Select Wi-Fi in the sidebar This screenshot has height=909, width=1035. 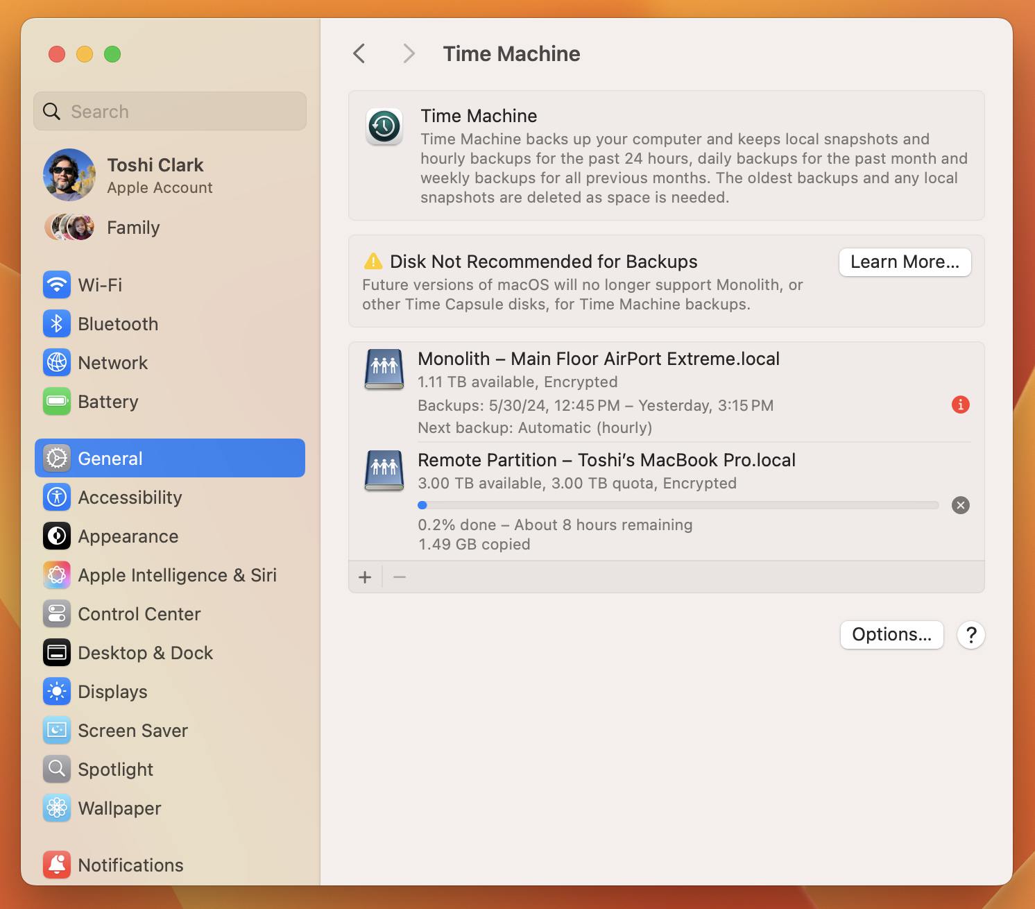coord(170,284)
